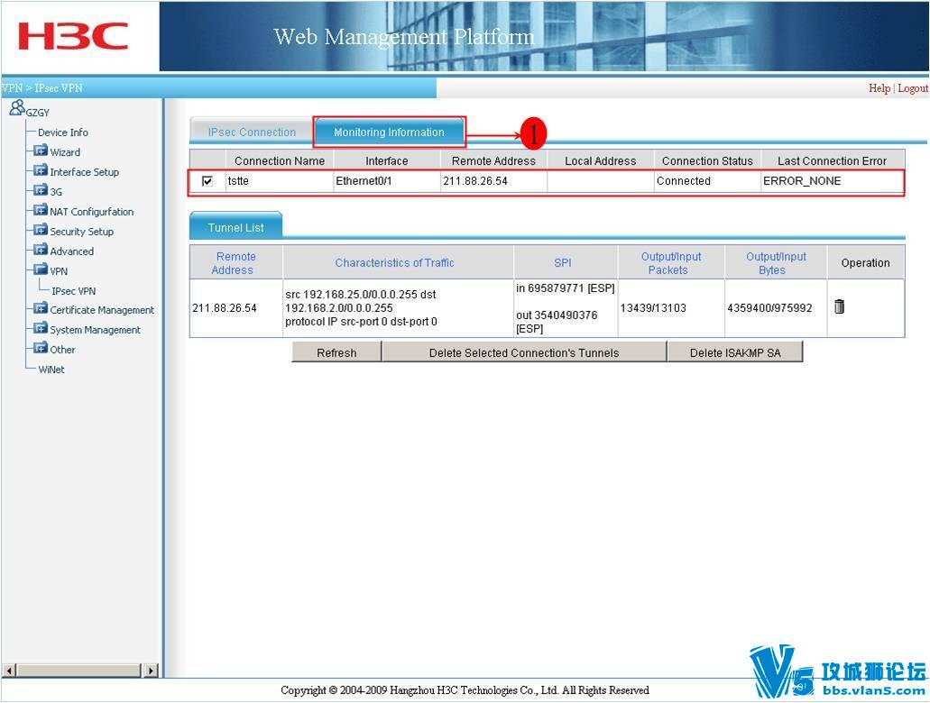Screen dimensions: 930x703
Task: Click the Logout link
Action: click(x=912, y=88)
